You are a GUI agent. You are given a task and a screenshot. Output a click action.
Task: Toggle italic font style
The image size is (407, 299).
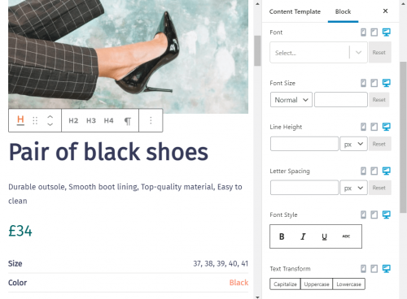click(303, 236)
